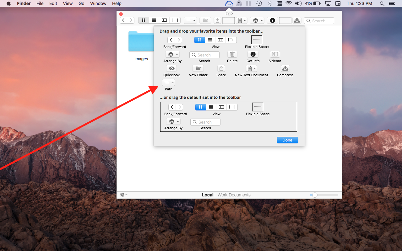Click the volume icon in menu bar

click(x=298, y=3)
